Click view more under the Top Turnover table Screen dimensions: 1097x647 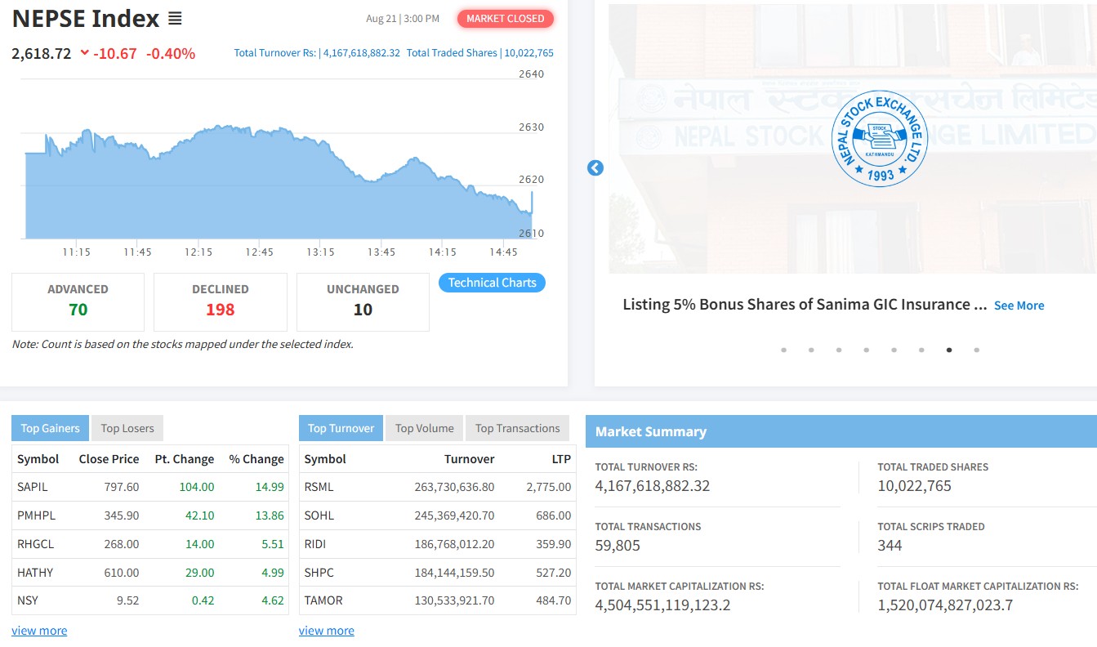[x=327, y=631]
